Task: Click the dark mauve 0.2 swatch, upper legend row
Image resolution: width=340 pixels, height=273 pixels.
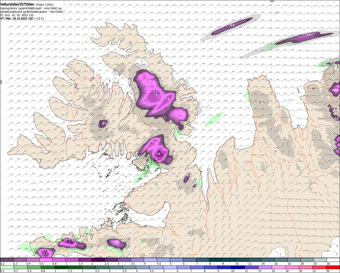Action: point(7,260)
